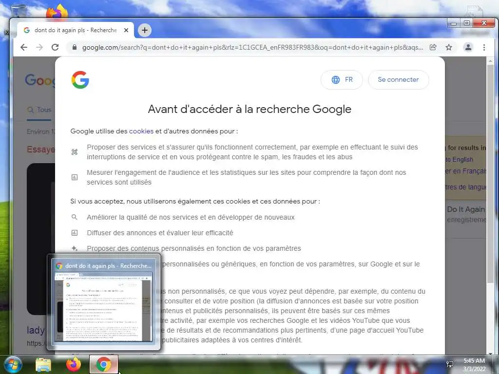The width and height of the screenshot is (499, 374).
Task: Click the 'Améliorer la qualité de nos services' line
Action: pos(191,217)
